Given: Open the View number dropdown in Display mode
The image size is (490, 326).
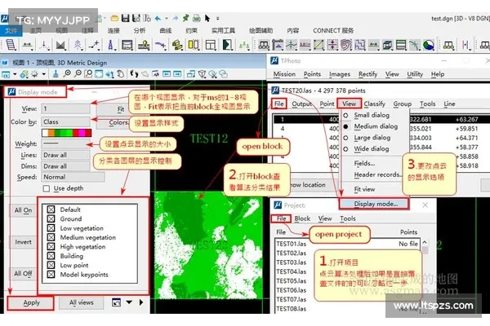Looking at the screenshot, I should click(65, 108).
